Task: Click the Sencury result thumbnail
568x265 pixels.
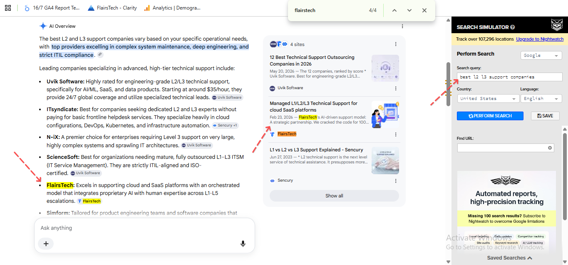Action: click(385, 160)
